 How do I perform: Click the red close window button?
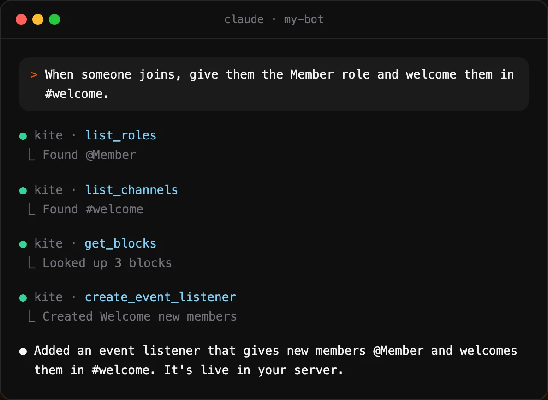click(21, 19)
